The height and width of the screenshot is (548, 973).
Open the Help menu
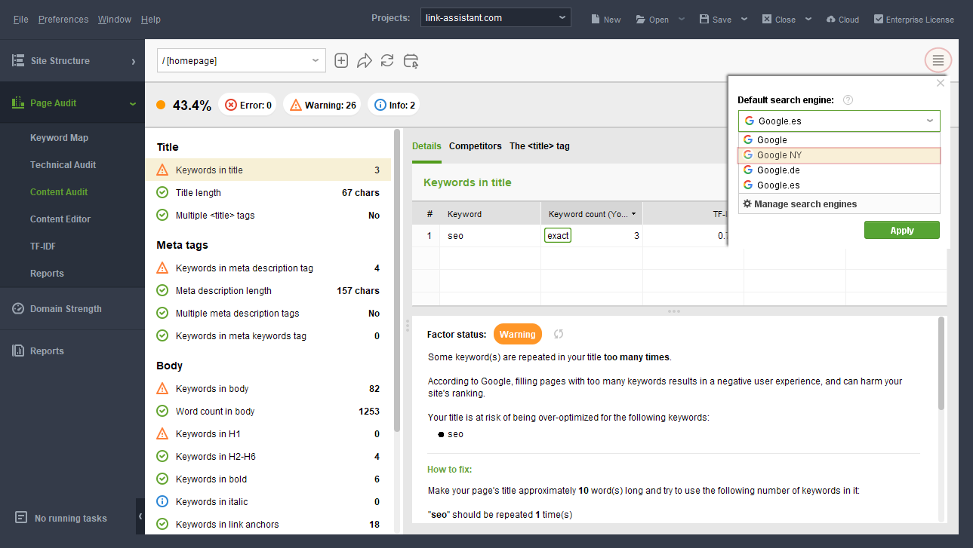click(151, 19)
